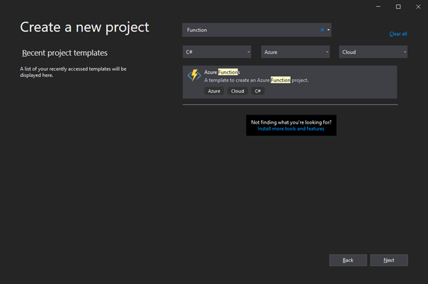Click the Azure tag on the template
Image resolution: width=428 pixels, height=284 pixels.
(x=214, y=91)
